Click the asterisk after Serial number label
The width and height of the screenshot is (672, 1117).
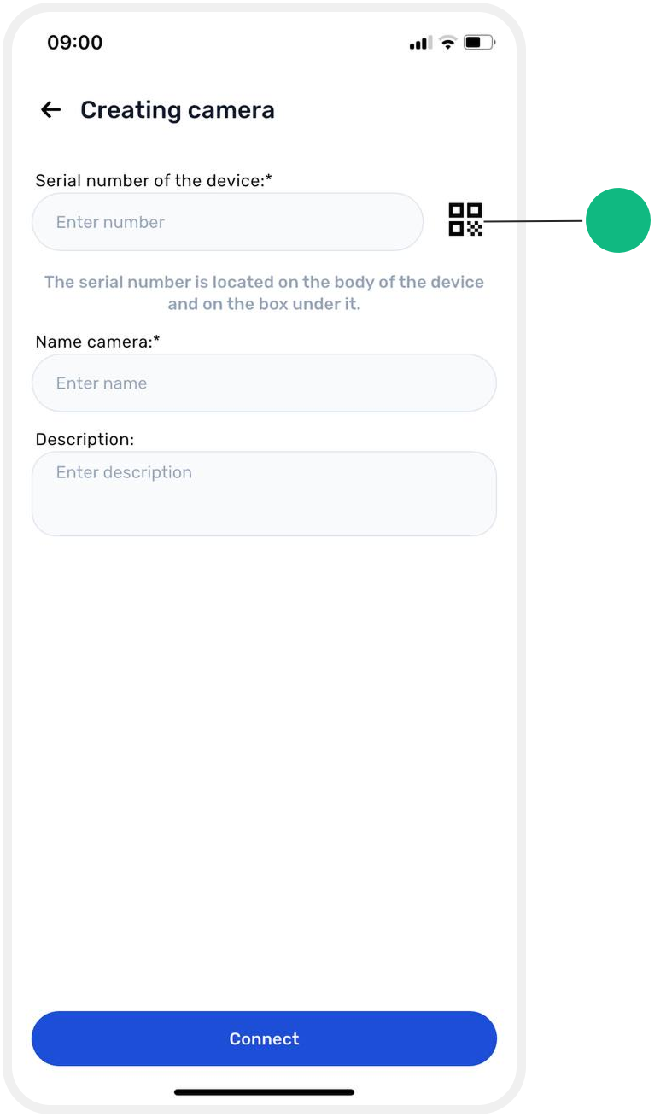[269, 178]
